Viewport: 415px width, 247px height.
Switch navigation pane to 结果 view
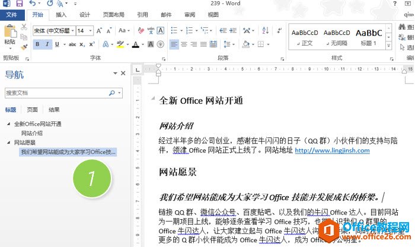pyautogui.click(x=54, y=110)
